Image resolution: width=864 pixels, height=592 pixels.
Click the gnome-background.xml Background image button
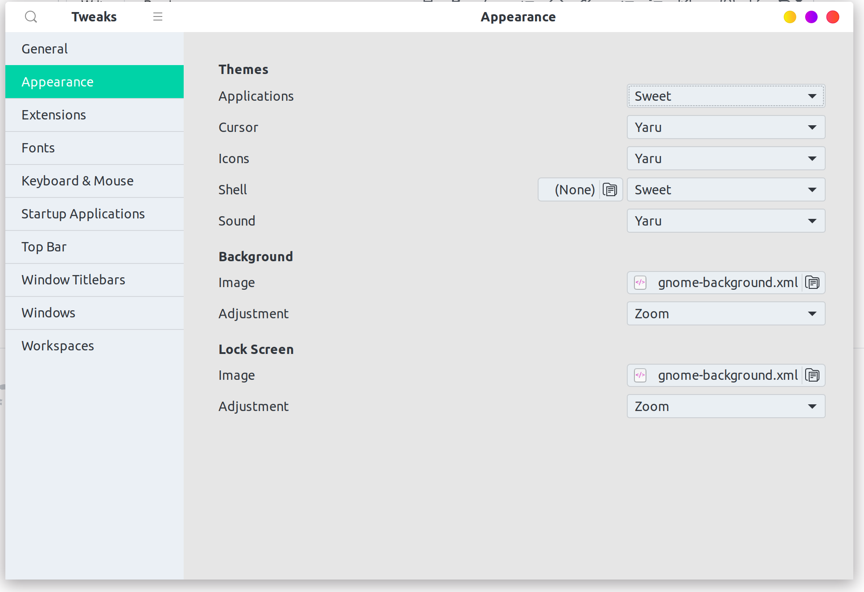pos(727,282)
